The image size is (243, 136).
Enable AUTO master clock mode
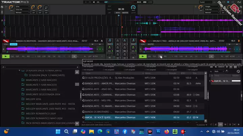click(x=117, y=12)
